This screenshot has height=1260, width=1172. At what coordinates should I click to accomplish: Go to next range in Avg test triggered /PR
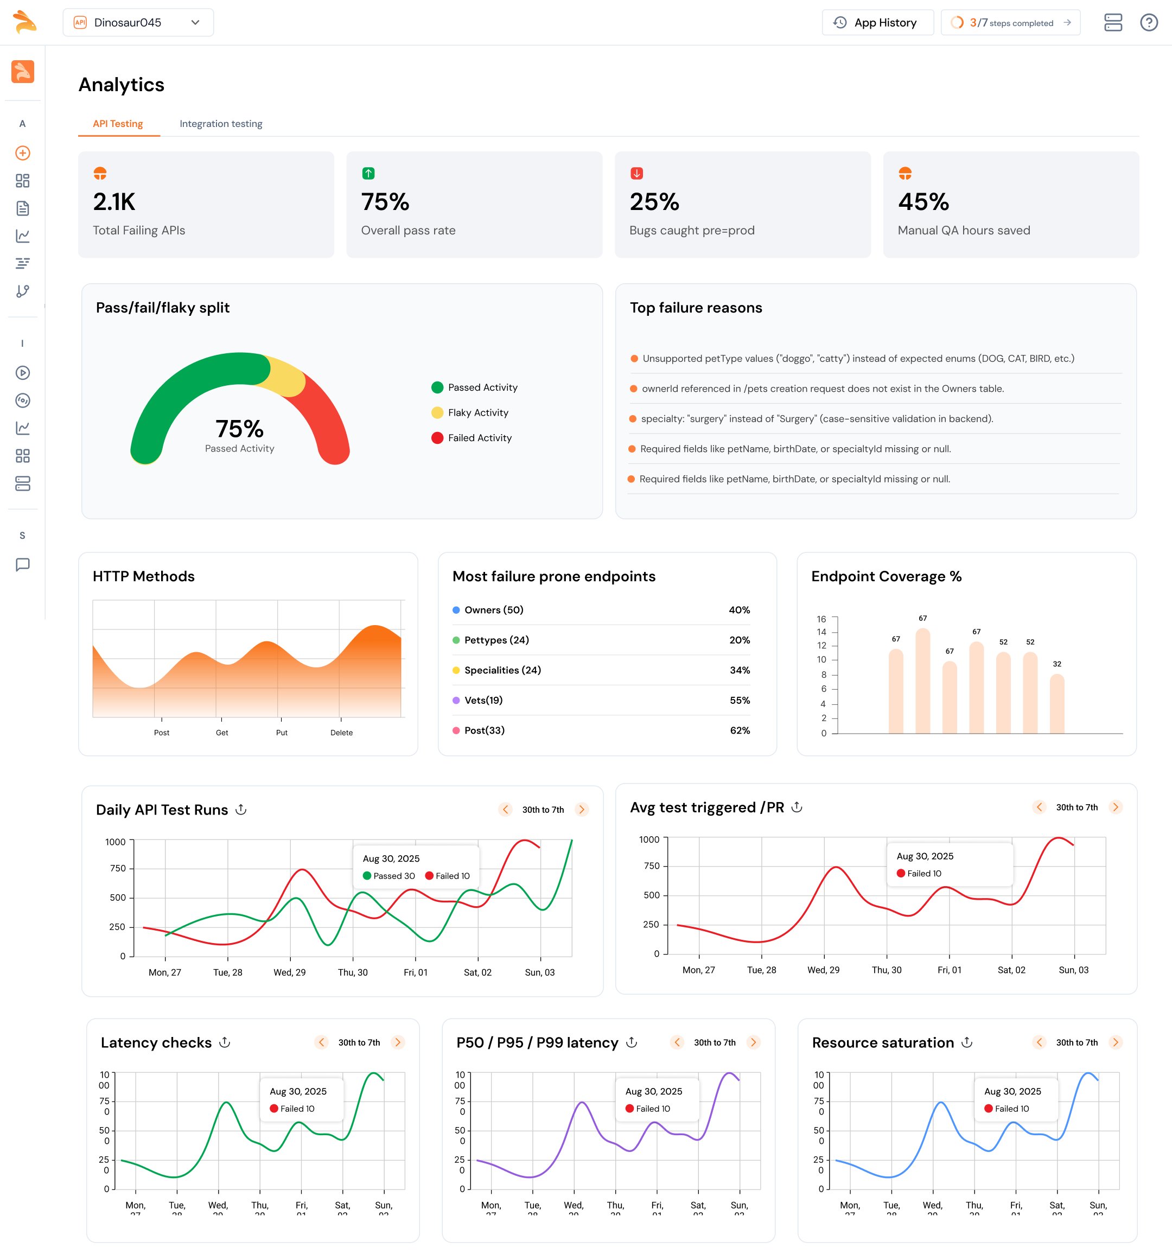coord(1115,807)
